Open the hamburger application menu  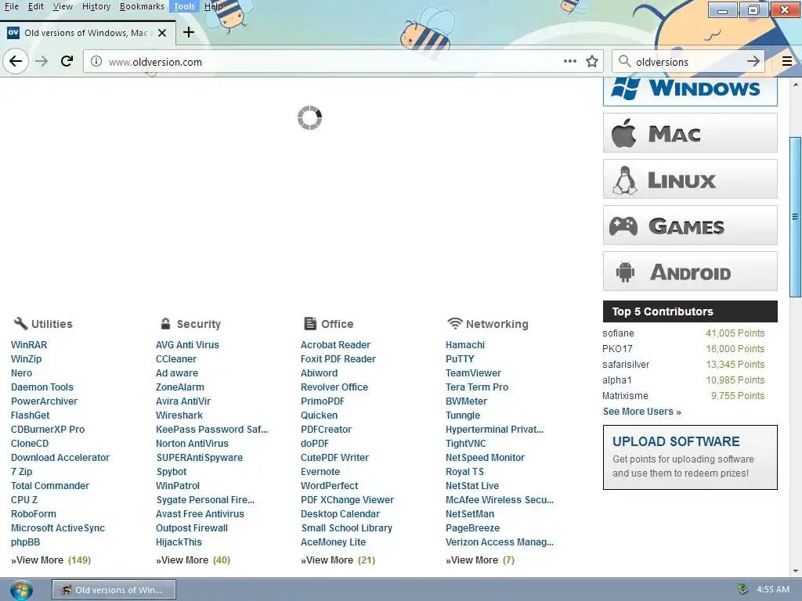coord(786,62)
